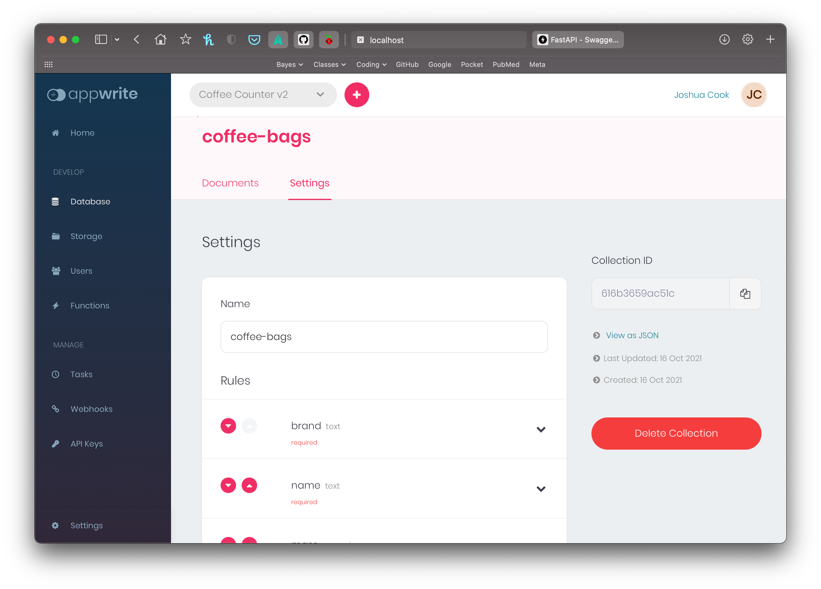Screen dimensions: 821x589
Task: Open the Coffee Counter v2 project dropdown
Action: (x=263, y=95)
